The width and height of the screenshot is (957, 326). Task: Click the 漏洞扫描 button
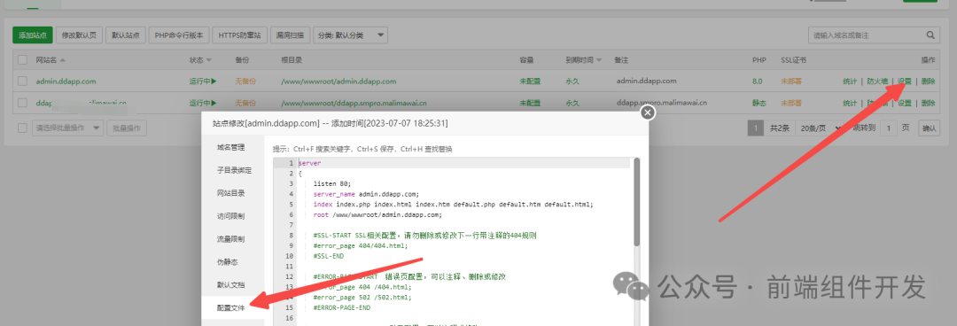tap(291, 35)
